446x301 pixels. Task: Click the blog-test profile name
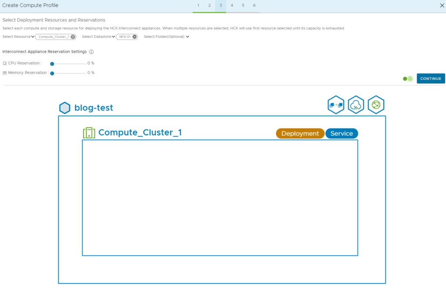(x=94, y=108)
